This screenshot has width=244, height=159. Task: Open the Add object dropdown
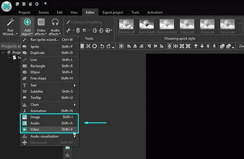[27, 27]
